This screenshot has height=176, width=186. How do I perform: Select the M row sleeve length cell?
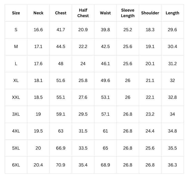click(128, 47)
